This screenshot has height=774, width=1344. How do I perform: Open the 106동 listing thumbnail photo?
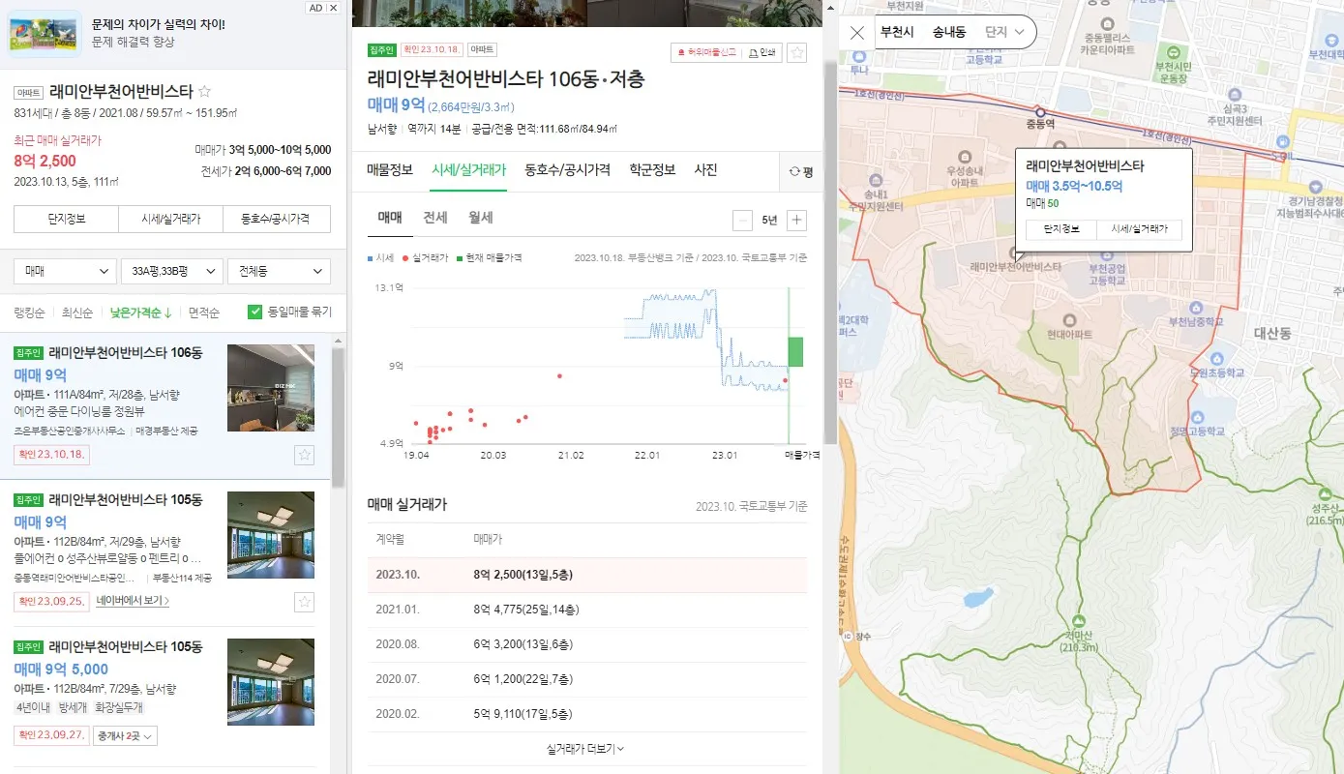pyautogui.click(x=271, y=388)
